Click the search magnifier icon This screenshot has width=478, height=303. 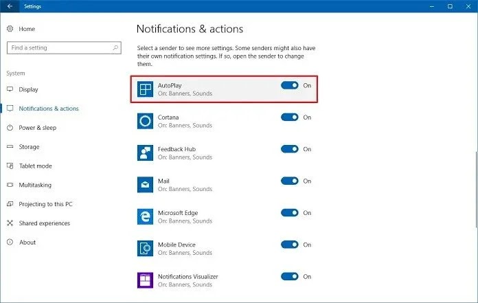click(115, 47)
